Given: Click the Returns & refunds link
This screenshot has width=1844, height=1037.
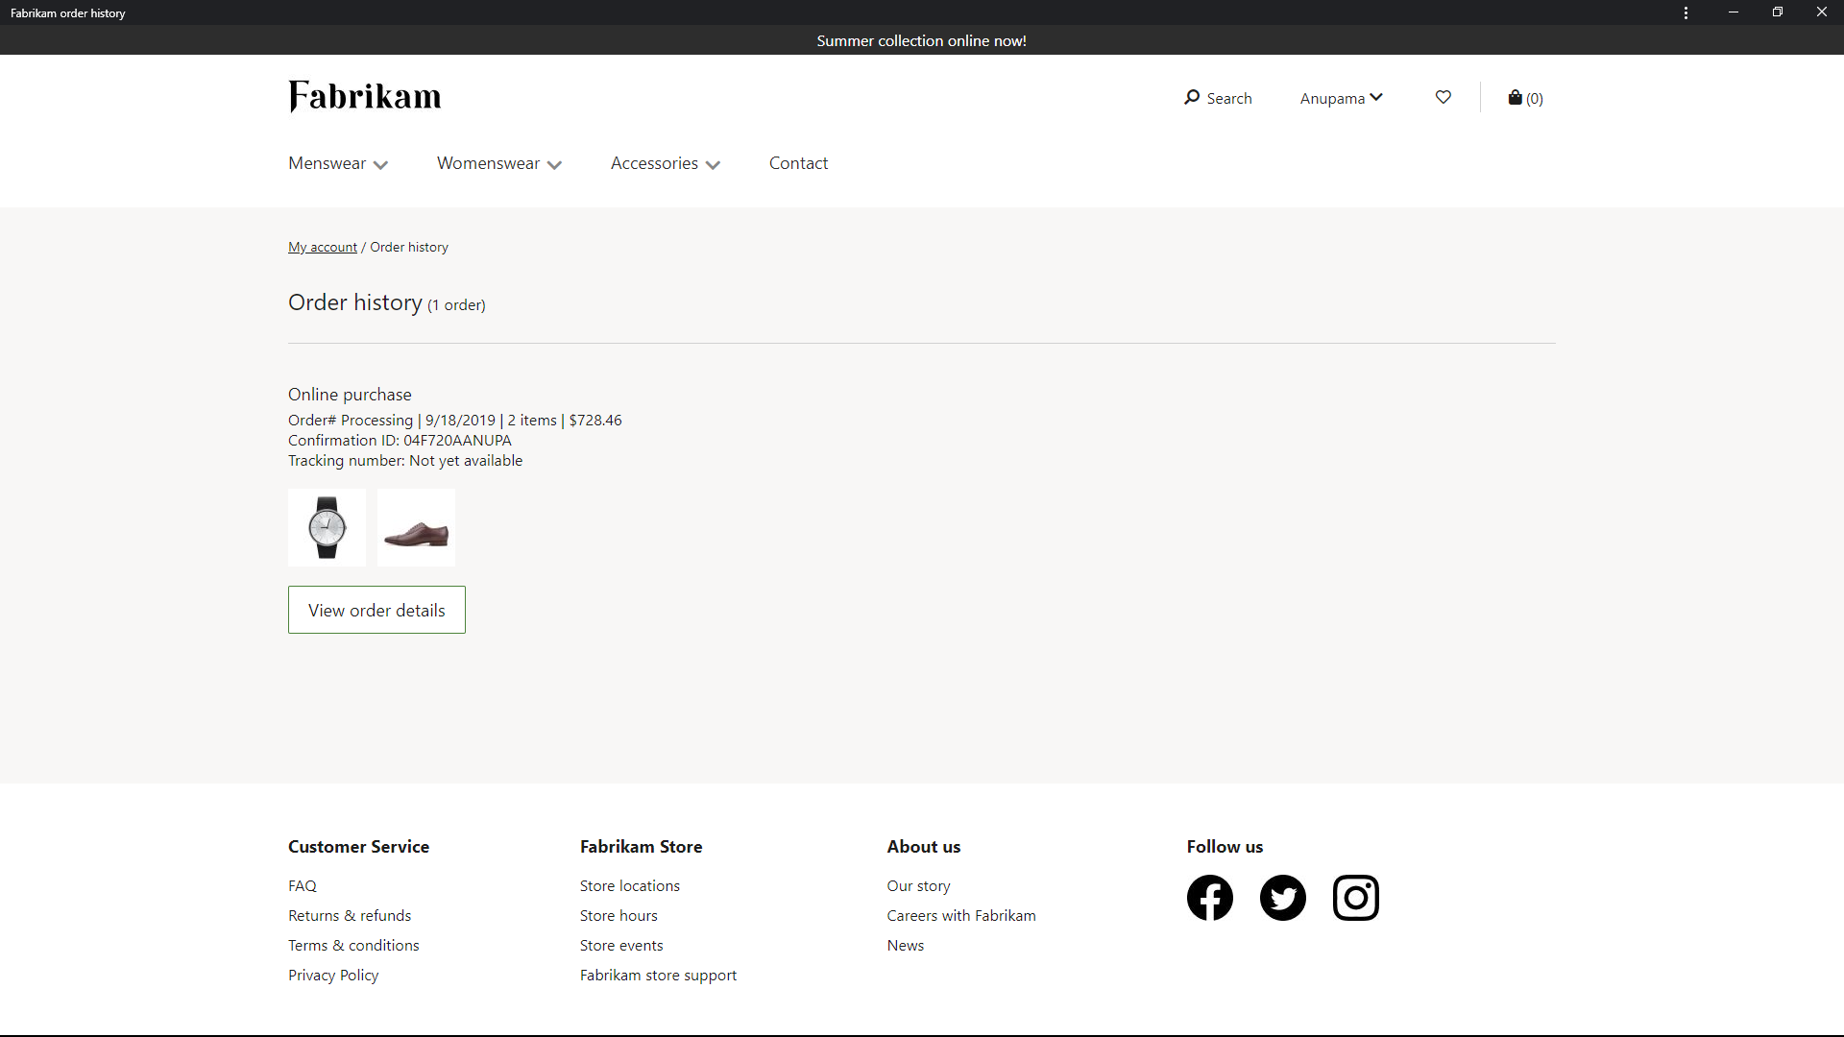Looking at the screenshot, I should [x=350, y=914].
